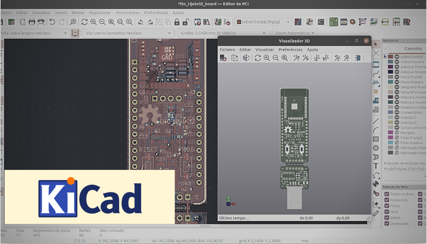Zoom out on the PCB editor canvas
The image size is (427, 244).
pos(102,22)
